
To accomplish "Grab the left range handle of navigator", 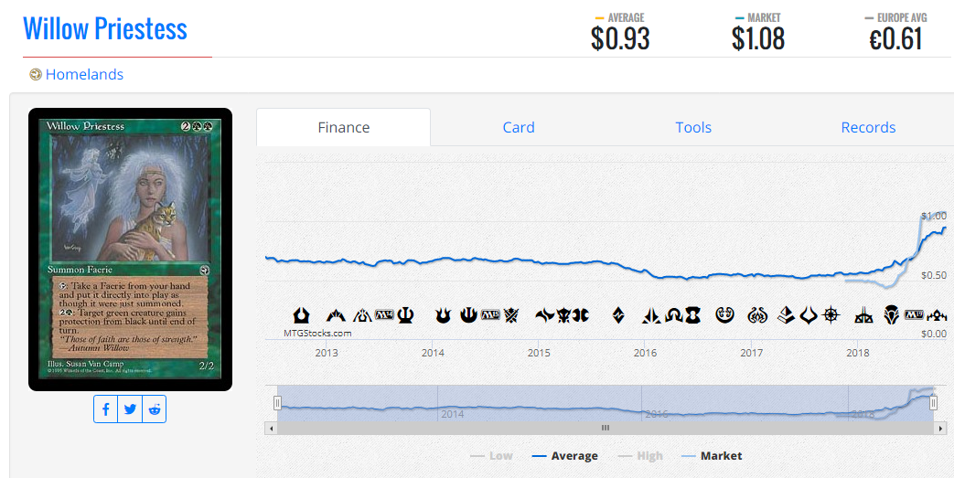I will click(x=277, y=402).
